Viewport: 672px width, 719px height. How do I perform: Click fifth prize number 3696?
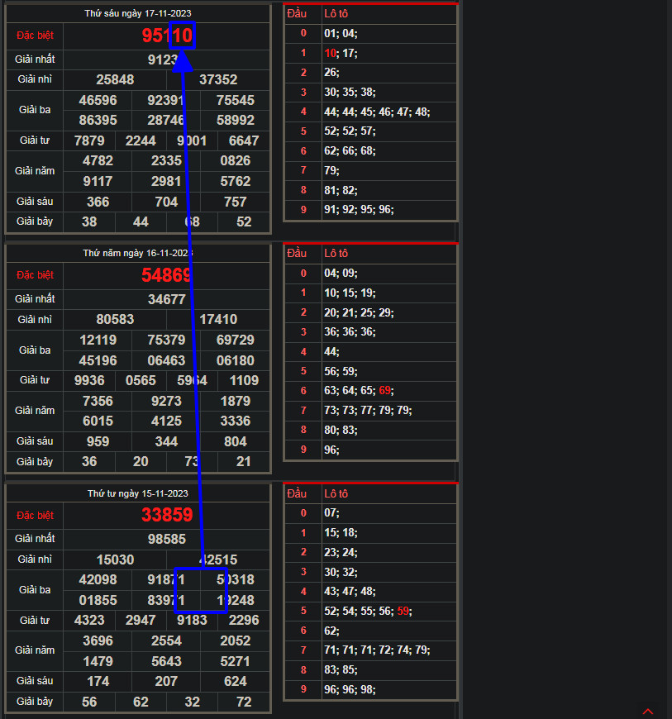point(98,640)
